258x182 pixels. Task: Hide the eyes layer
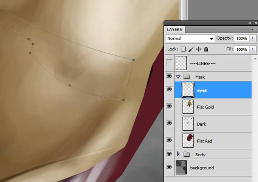169,89
